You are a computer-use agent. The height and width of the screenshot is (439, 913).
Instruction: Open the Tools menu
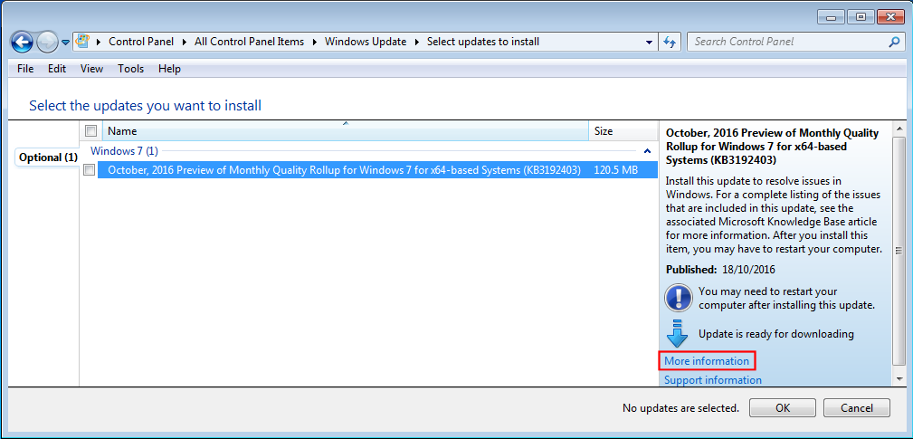click(130, 69)
